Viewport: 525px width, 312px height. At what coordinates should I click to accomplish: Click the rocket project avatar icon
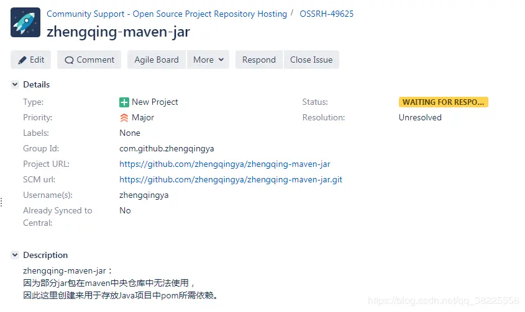click(x=25, y=22)
